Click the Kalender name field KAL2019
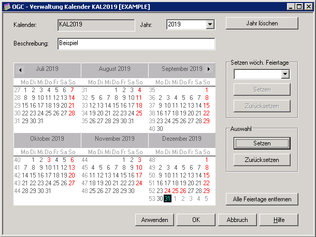The image size is (316, 237). tap(96, 25)
